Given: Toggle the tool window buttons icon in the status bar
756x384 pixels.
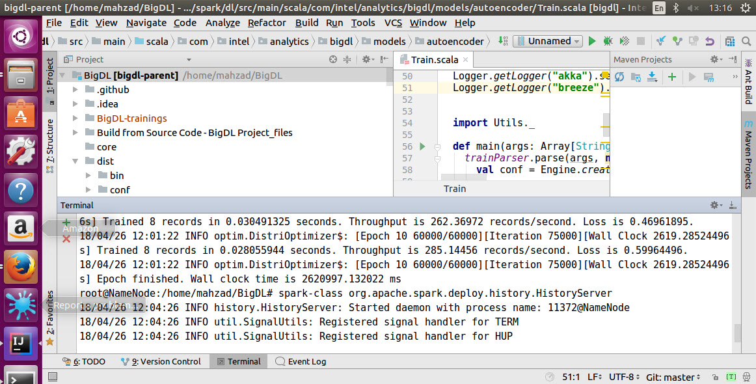Looking at the screenshot, I should pyautogui.click(x=53, y=377).
